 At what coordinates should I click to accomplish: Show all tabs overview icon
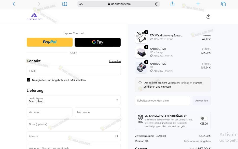223,4
